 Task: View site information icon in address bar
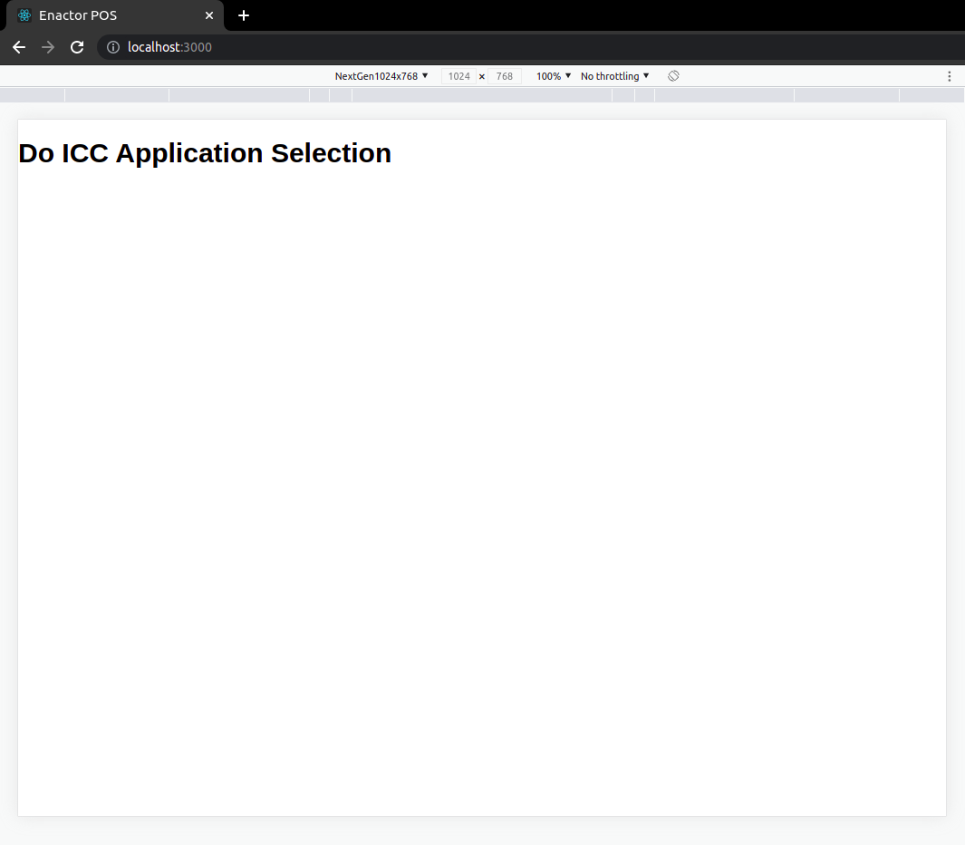pos(113,47)
